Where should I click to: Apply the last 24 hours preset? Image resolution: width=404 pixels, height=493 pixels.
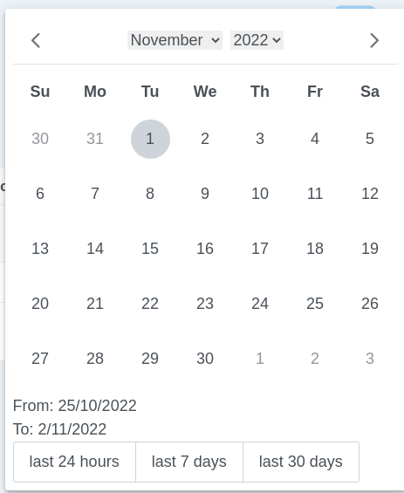click(x=74, y=462)
